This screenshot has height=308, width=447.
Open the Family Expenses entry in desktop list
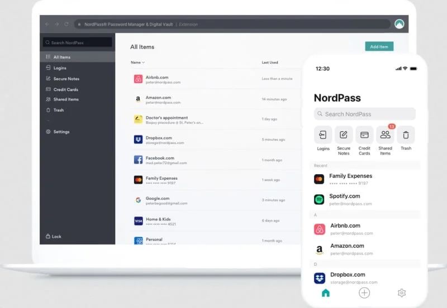tap(216, 180)
